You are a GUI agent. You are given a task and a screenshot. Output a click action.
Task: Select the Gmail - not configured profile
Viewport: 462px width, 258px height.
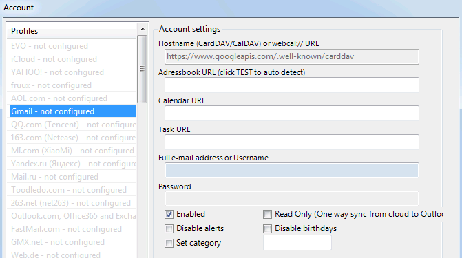point(73,111)
